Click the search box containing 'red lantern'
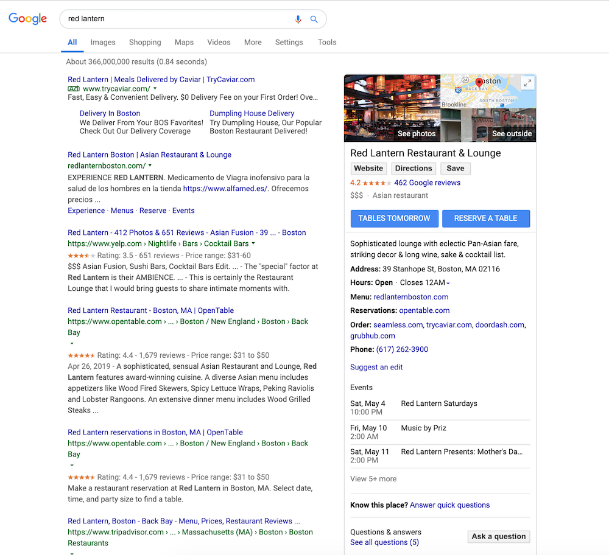Screen dimensions: 609x555 pyautogui.click(x=193, y=19)
